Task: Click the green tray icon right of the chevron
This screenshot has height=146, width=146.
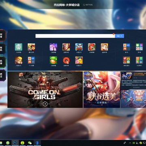Action: 133,143
